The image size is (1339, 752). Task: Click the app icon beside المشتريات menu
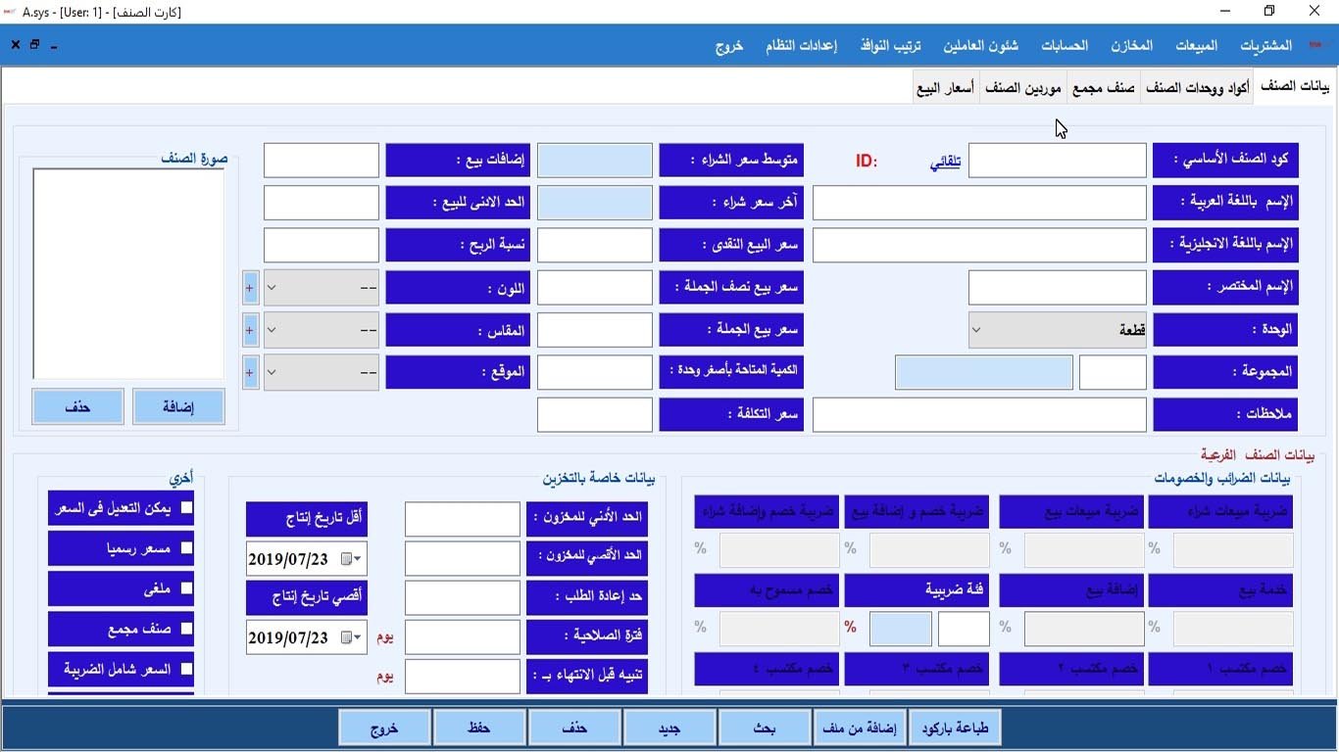[1314, 45]
